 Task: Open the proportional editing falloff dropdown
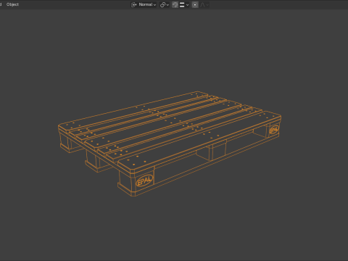(x=204, y=4)
